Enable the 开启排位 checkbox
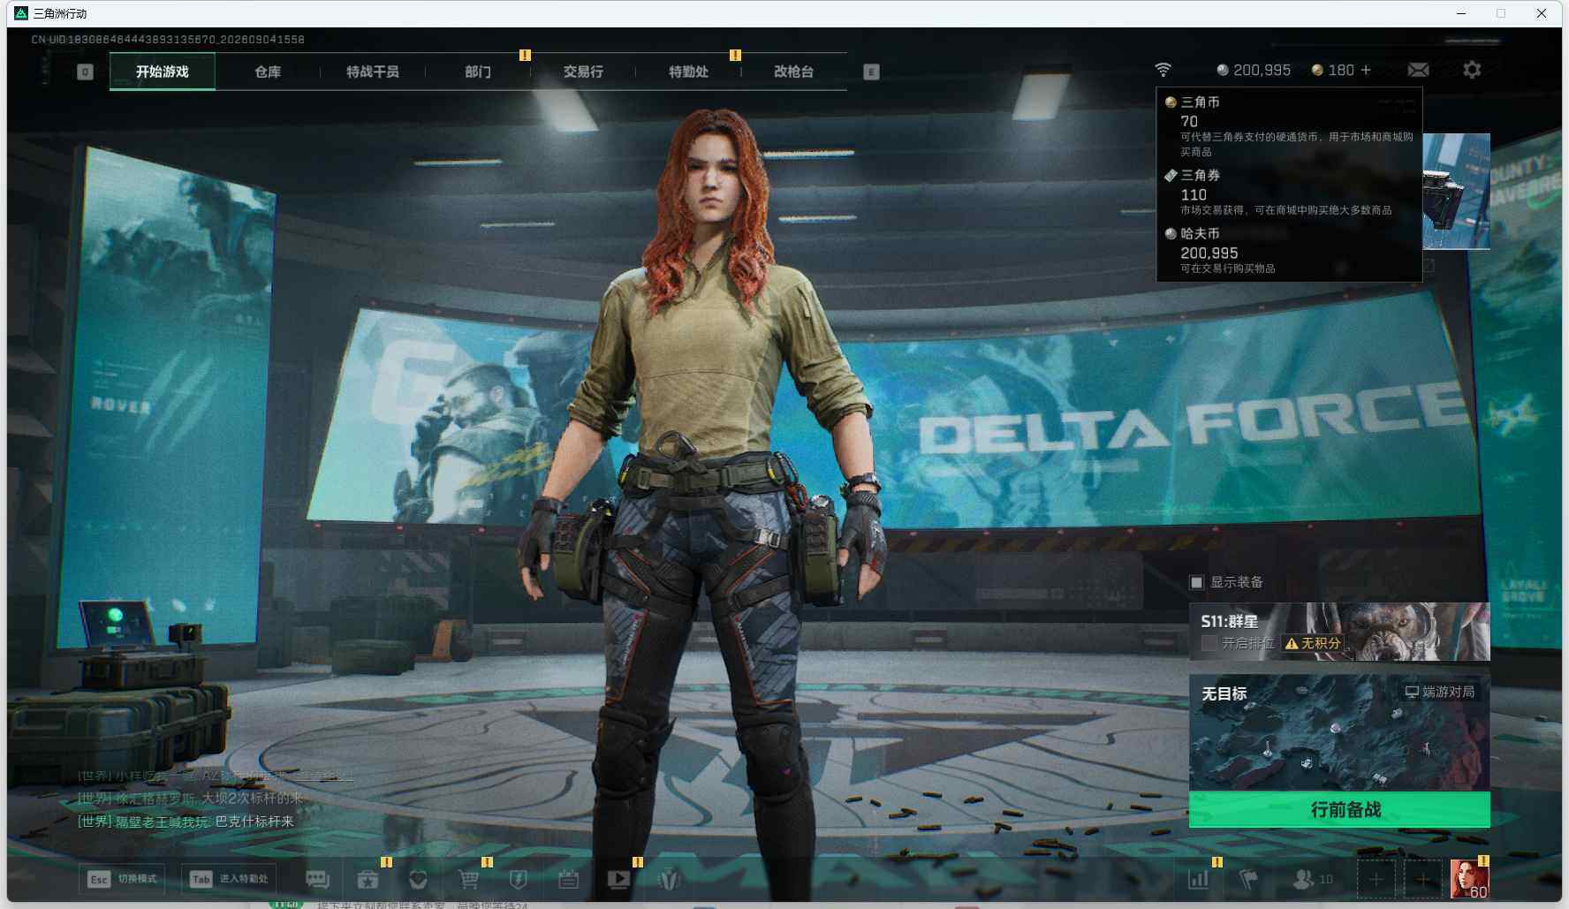Screen dimensions: 1569x909 point(1209,643)
